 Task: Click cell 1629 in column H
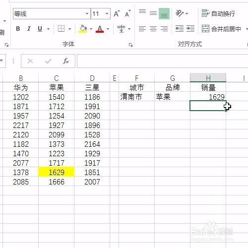coord(208,97)
